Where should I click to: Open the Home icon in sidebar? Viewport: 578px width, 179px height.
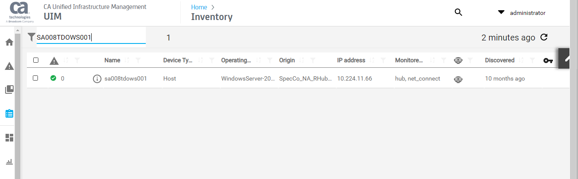pos(9,42)
